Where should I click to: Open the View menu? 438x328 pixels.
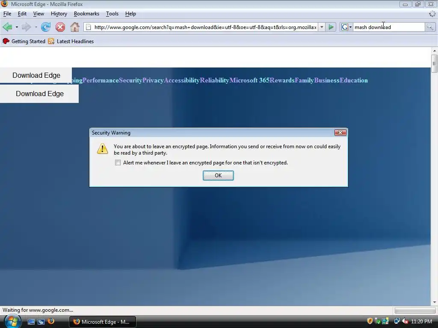coord(38,14)
